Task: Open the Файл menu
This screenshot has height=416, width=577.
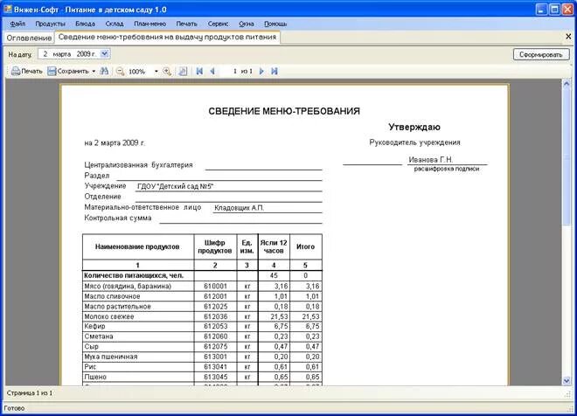Action: click(x=17, y=24)
